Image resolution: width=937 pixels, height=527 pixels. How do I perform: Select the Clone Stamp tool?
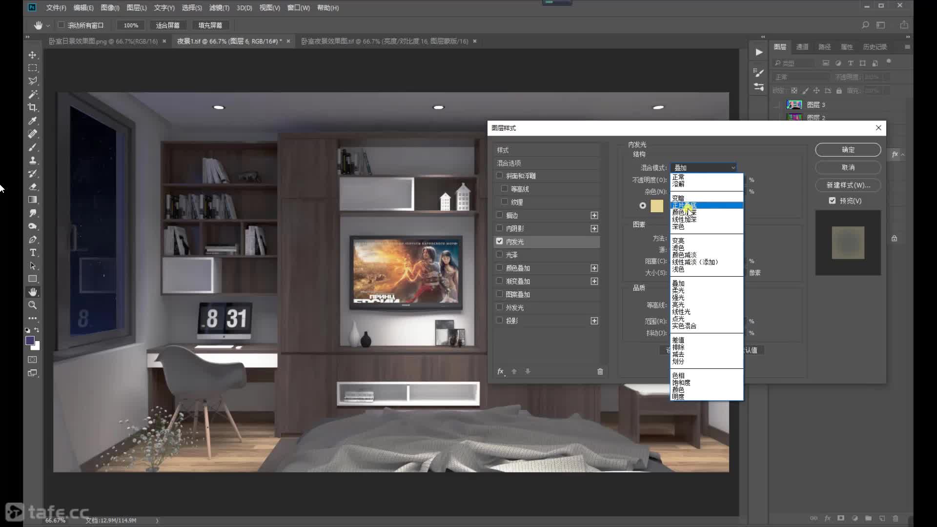(33, 160)
